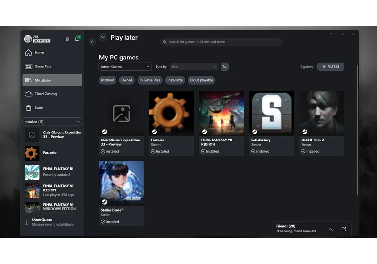The height and width of the screenshot is (264, 377).
Task: Open the Silent Hill 2 cover tile
Action: pyautogui.click(x=322, y=113)
